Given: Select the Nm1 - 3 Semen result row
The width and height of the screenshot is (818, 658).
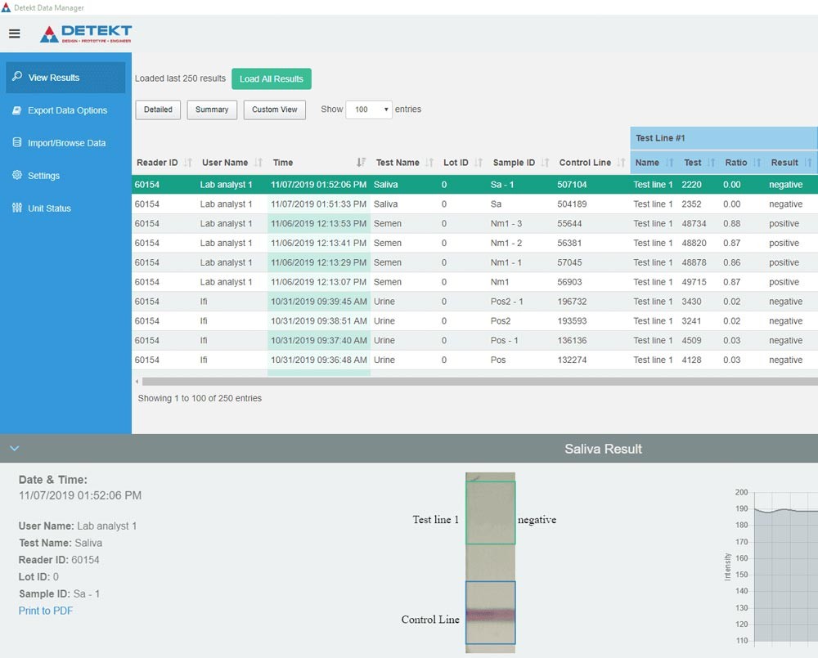Looking at the screenshot, I should click(474, 223).
